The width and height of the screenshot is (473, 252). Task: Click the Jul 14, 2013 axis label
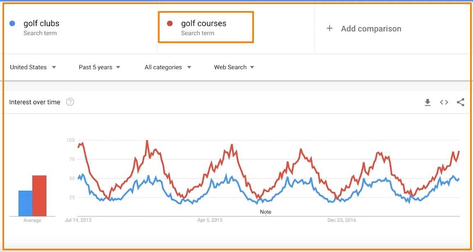(x=78, y=220)
